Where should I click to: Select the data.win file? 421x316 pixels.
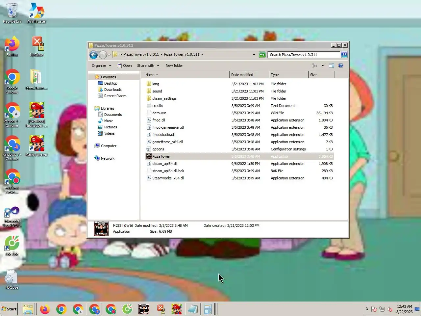pyautogui.click(x=159, y=113)
